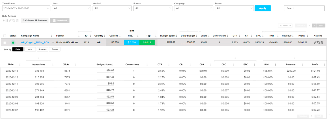Viewport: 330px width, 120px height.
Task: Click the bulk edit pencil icon
Action: click(10, 20)
